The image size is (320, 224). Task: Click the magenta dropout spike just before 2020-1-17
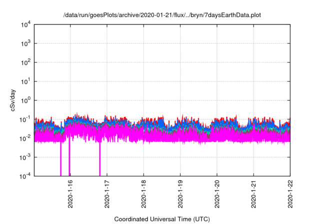point(100,159)
